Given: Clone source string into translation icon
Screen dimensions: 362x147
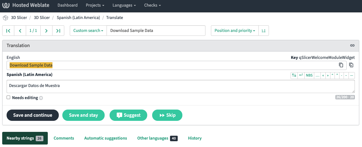Looking at the screenshot, I should [x=351, y=65].
